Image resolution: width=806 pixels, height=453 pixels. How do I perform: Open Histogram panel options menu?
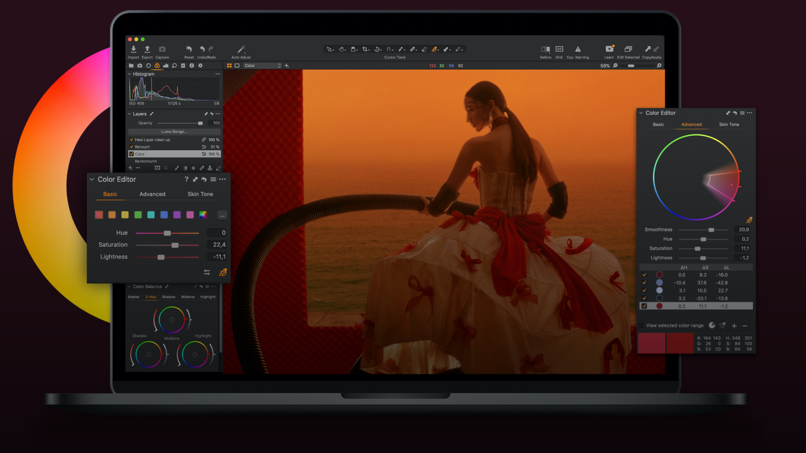(x=217, y=74)
